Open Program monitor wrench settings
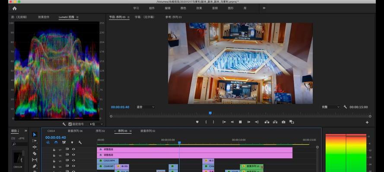Image resolution: width=384 pixels, height=172 pixels. point(345,107)
